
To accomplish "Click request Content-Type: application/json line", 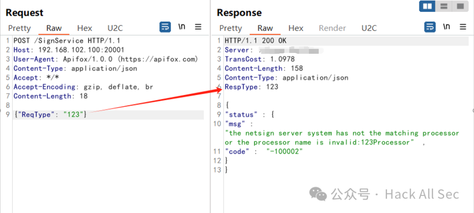I will [x=75, y=68].
